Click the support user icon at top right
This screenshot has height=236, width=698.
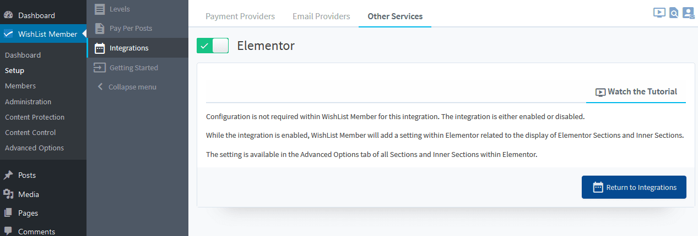tap(689, 13)
